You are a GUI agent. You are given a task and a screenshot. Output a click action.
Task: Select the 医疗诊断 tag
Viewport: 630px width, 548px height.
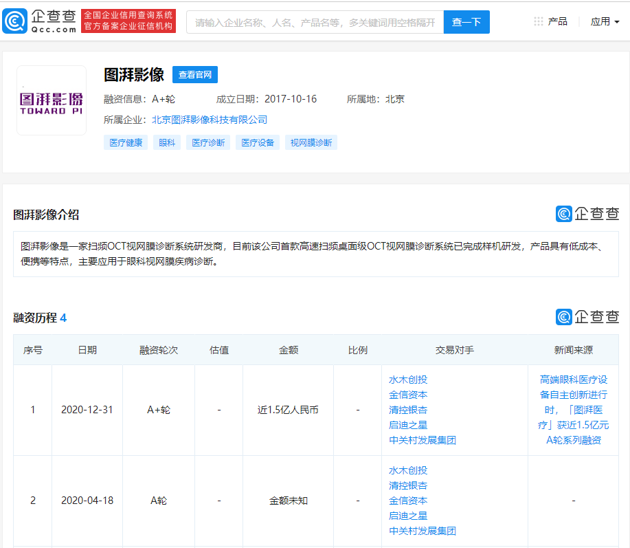click(208, 143)
